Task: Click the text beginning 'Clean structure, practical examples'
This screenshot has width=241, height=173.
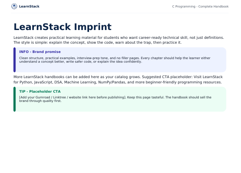Action: 115,60
